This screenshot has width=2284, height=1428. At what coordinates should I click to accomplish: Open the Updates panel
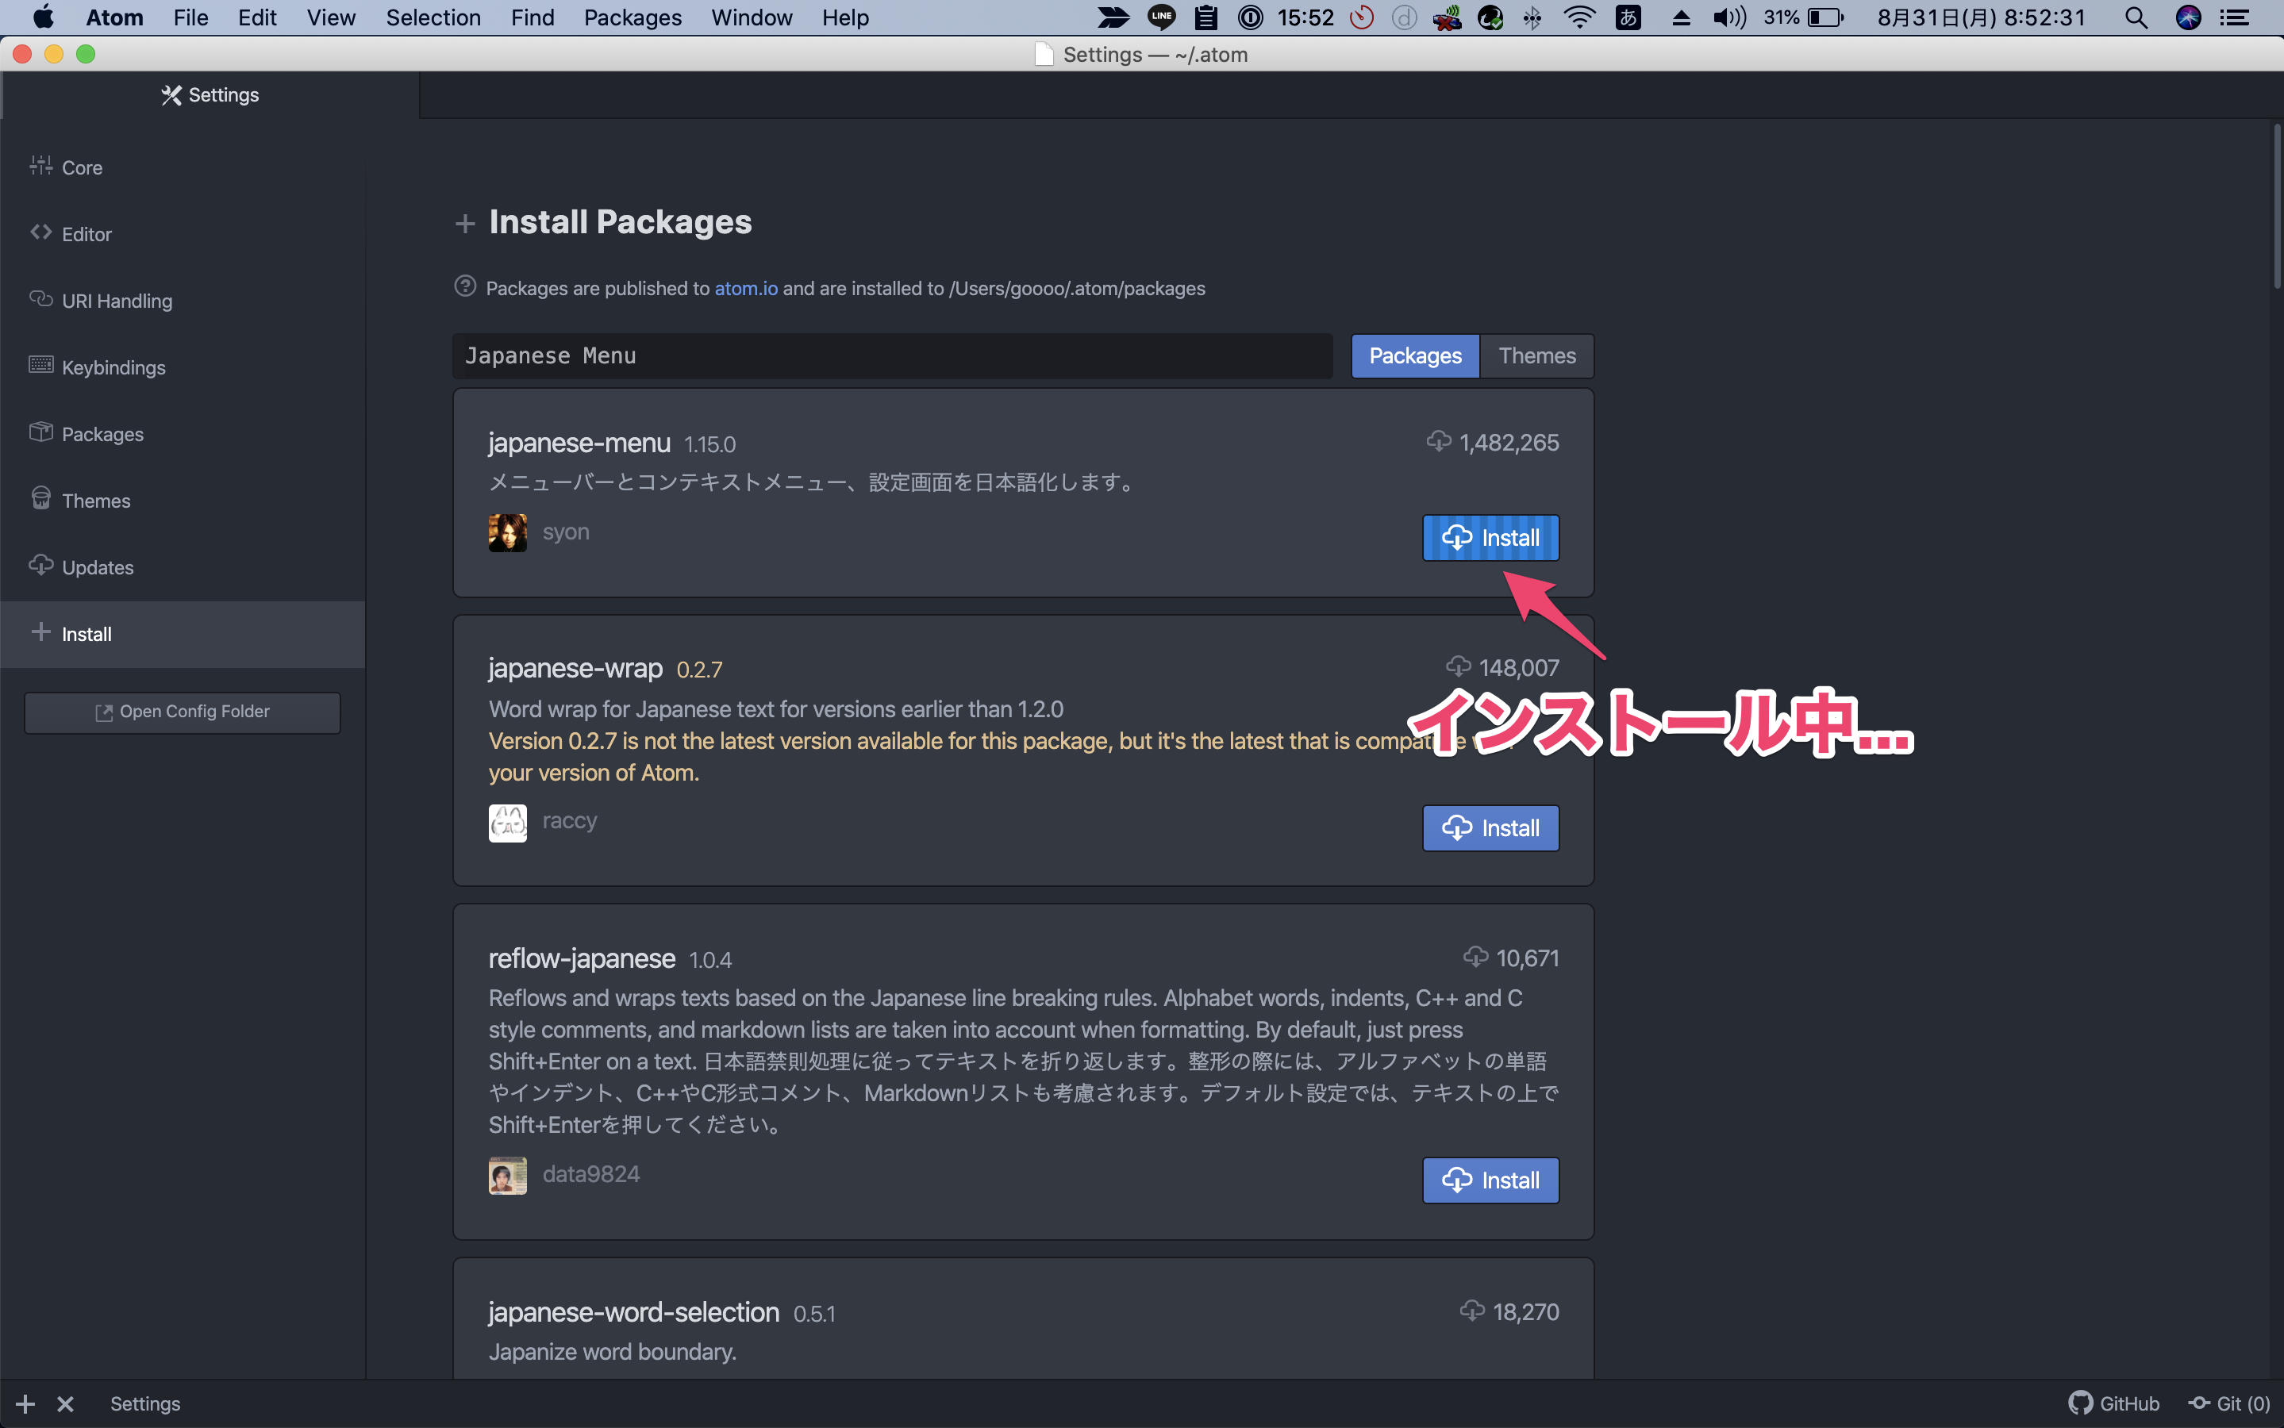[x=98, y=567]
